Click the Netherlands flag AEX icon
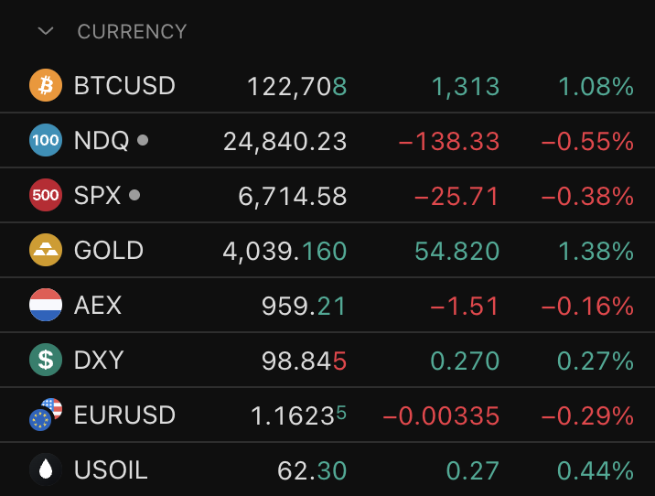655x496 pixels. (x=45, y=306)
